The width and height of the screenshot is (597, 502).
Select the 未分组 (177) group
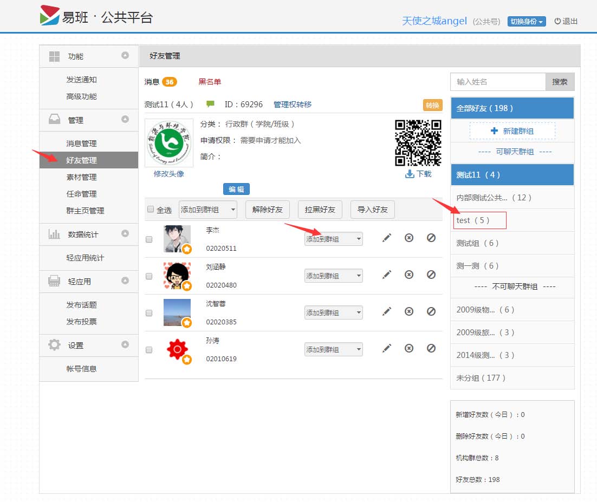pos(512,378)
